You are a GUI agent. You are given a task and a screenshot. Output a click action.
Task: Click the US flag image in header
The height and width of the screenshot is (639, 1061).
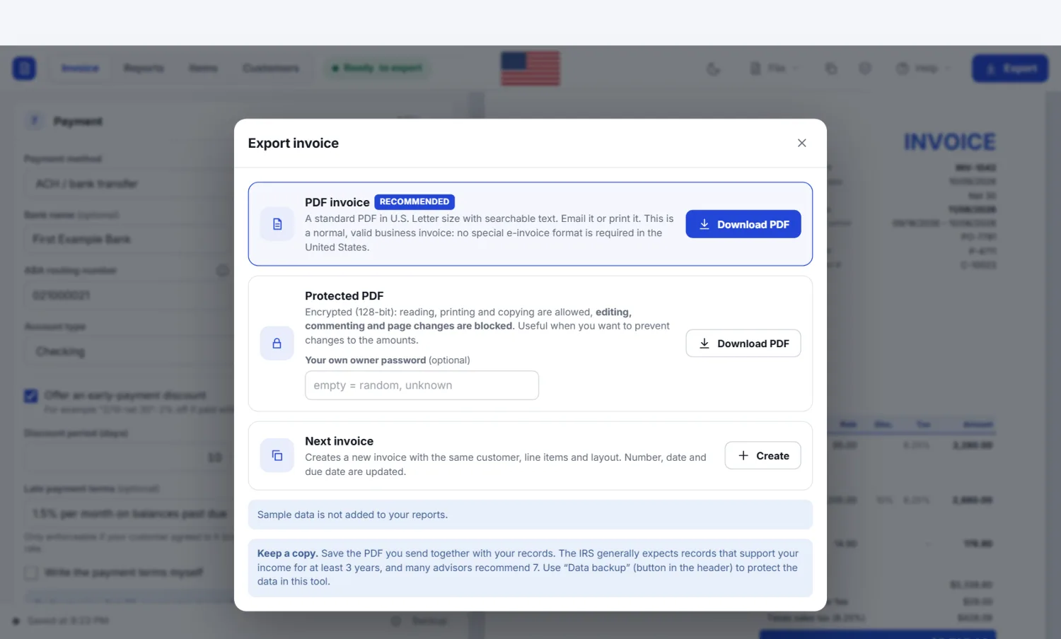point(530,69)
